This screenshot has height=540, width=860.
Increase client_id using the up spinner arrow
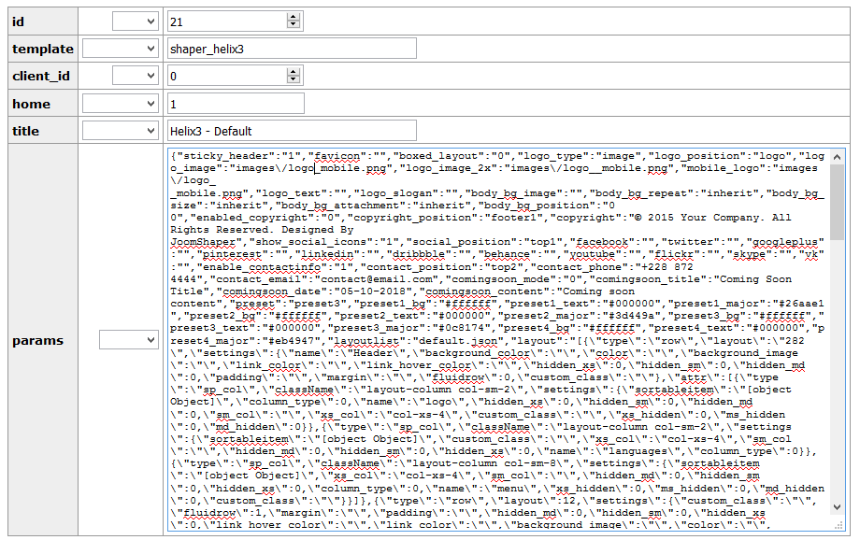(294, 71)
